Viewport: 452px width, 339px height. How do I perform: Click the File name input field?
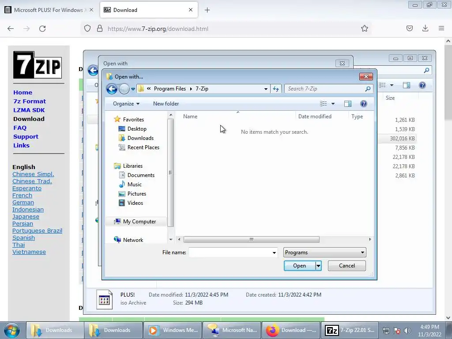click(230, 252)
